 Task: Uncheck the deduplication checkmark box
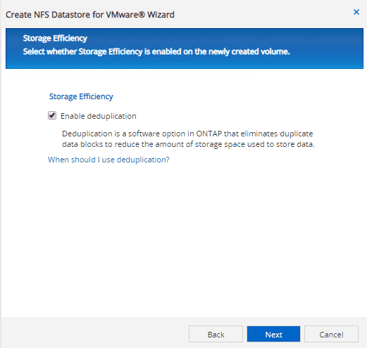[x=52, y=115]
